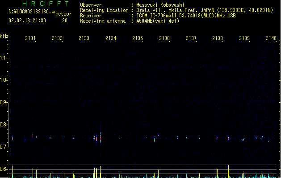Select the log file path D:¥LOG¥02132130

(32, 12)
